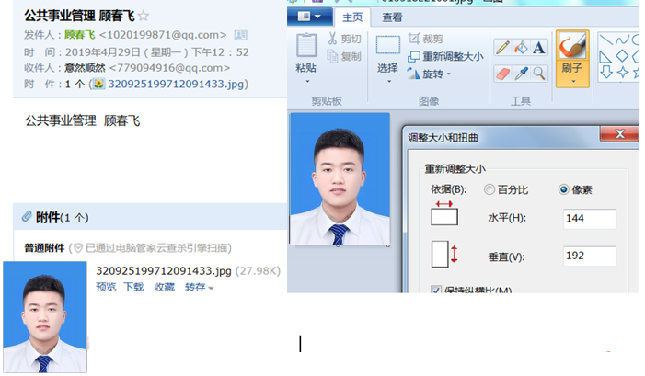Select the Color picker eyedropper tool
Screen dimensions: 645x376
click(521, 73)
